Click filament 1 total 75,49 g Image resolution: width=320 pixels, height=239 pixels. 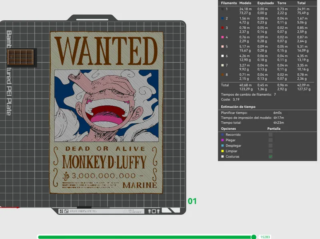[x=303, y=13]
